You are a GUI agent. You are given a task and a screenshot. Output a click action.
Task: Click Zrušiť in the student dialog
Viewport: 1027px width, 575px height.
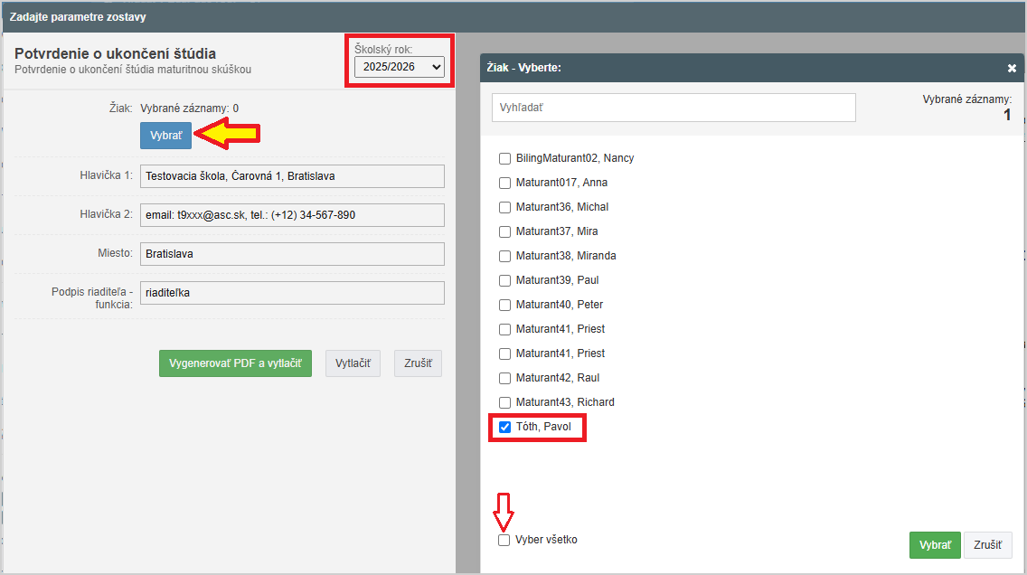[x=987, y=545]
